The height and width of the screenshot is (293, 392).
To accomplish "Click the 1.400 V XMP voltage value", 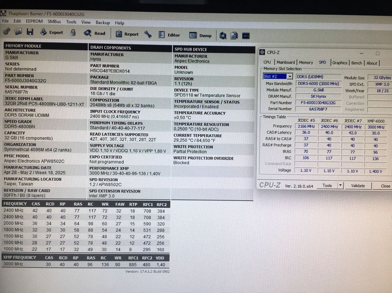I will coord(376,172).
